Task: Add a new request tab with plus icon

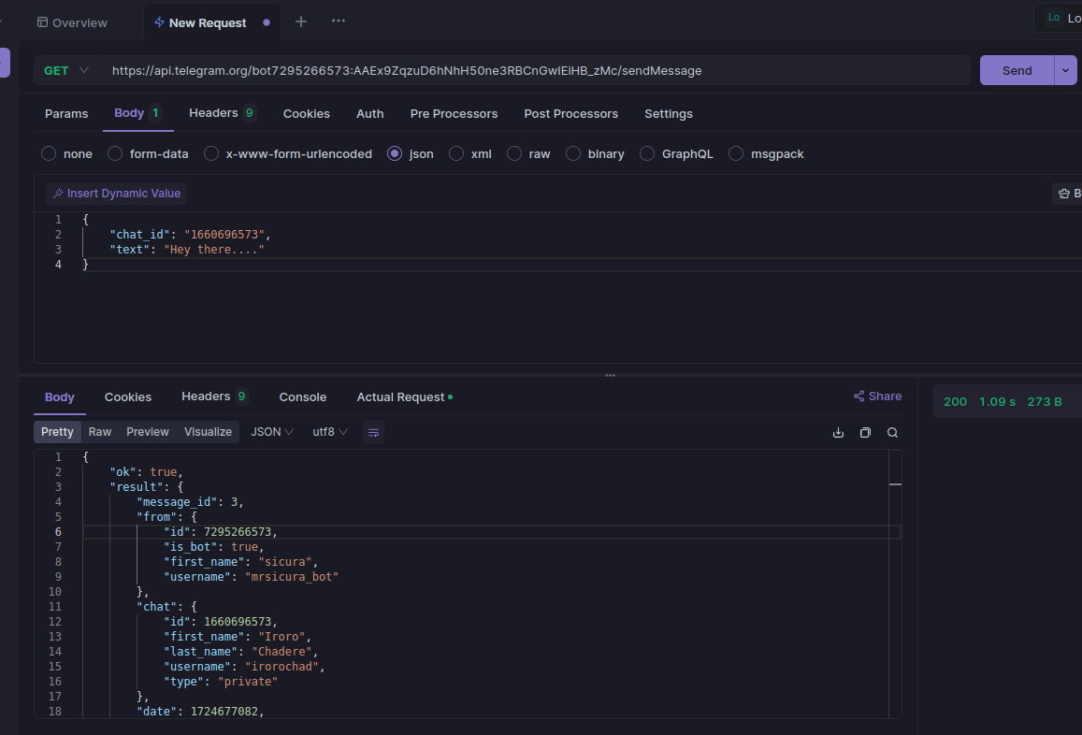Action: pos(301,22)
